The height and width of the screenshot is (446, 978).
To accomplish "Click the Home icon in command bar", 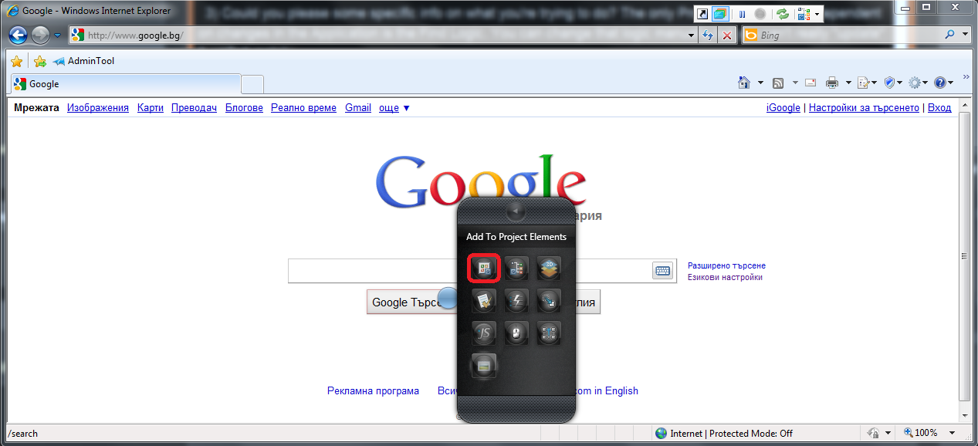I will click(744, 83).
